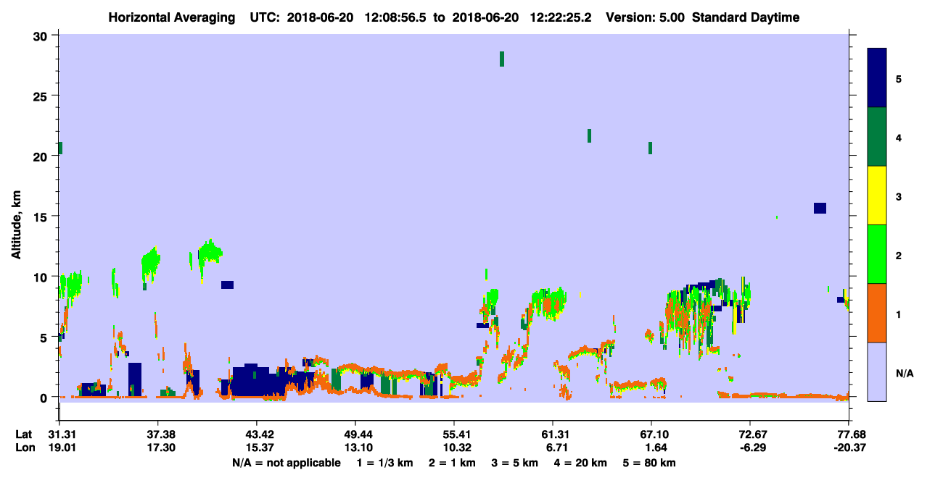
Task: Click the longitude value 1.64
Action: 651,448
